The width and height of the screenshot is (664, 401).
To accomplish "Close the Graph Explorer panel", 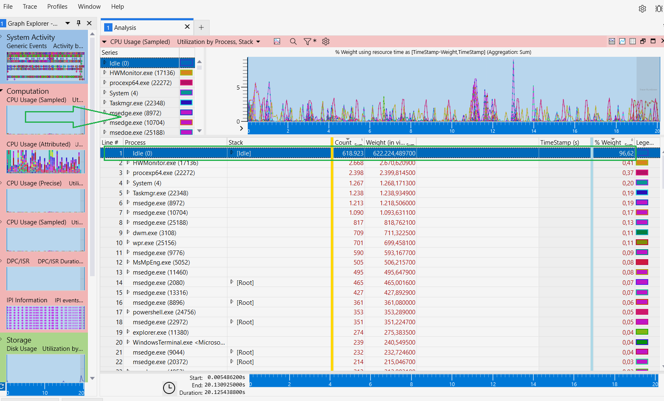I will pyautogui.click(x=89, y=23).
